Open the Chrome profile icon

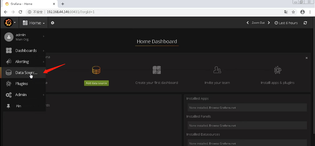click(303, 12)
